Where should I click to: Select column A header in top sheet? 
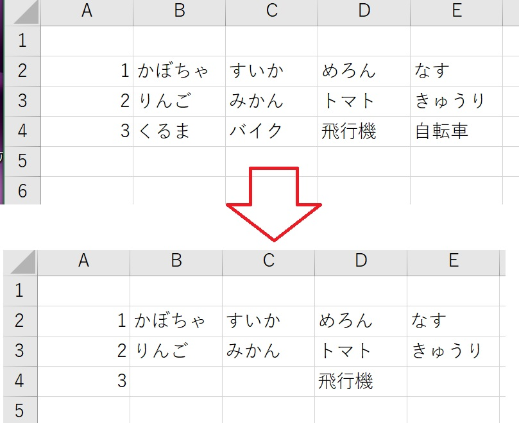tap(87, 13)
